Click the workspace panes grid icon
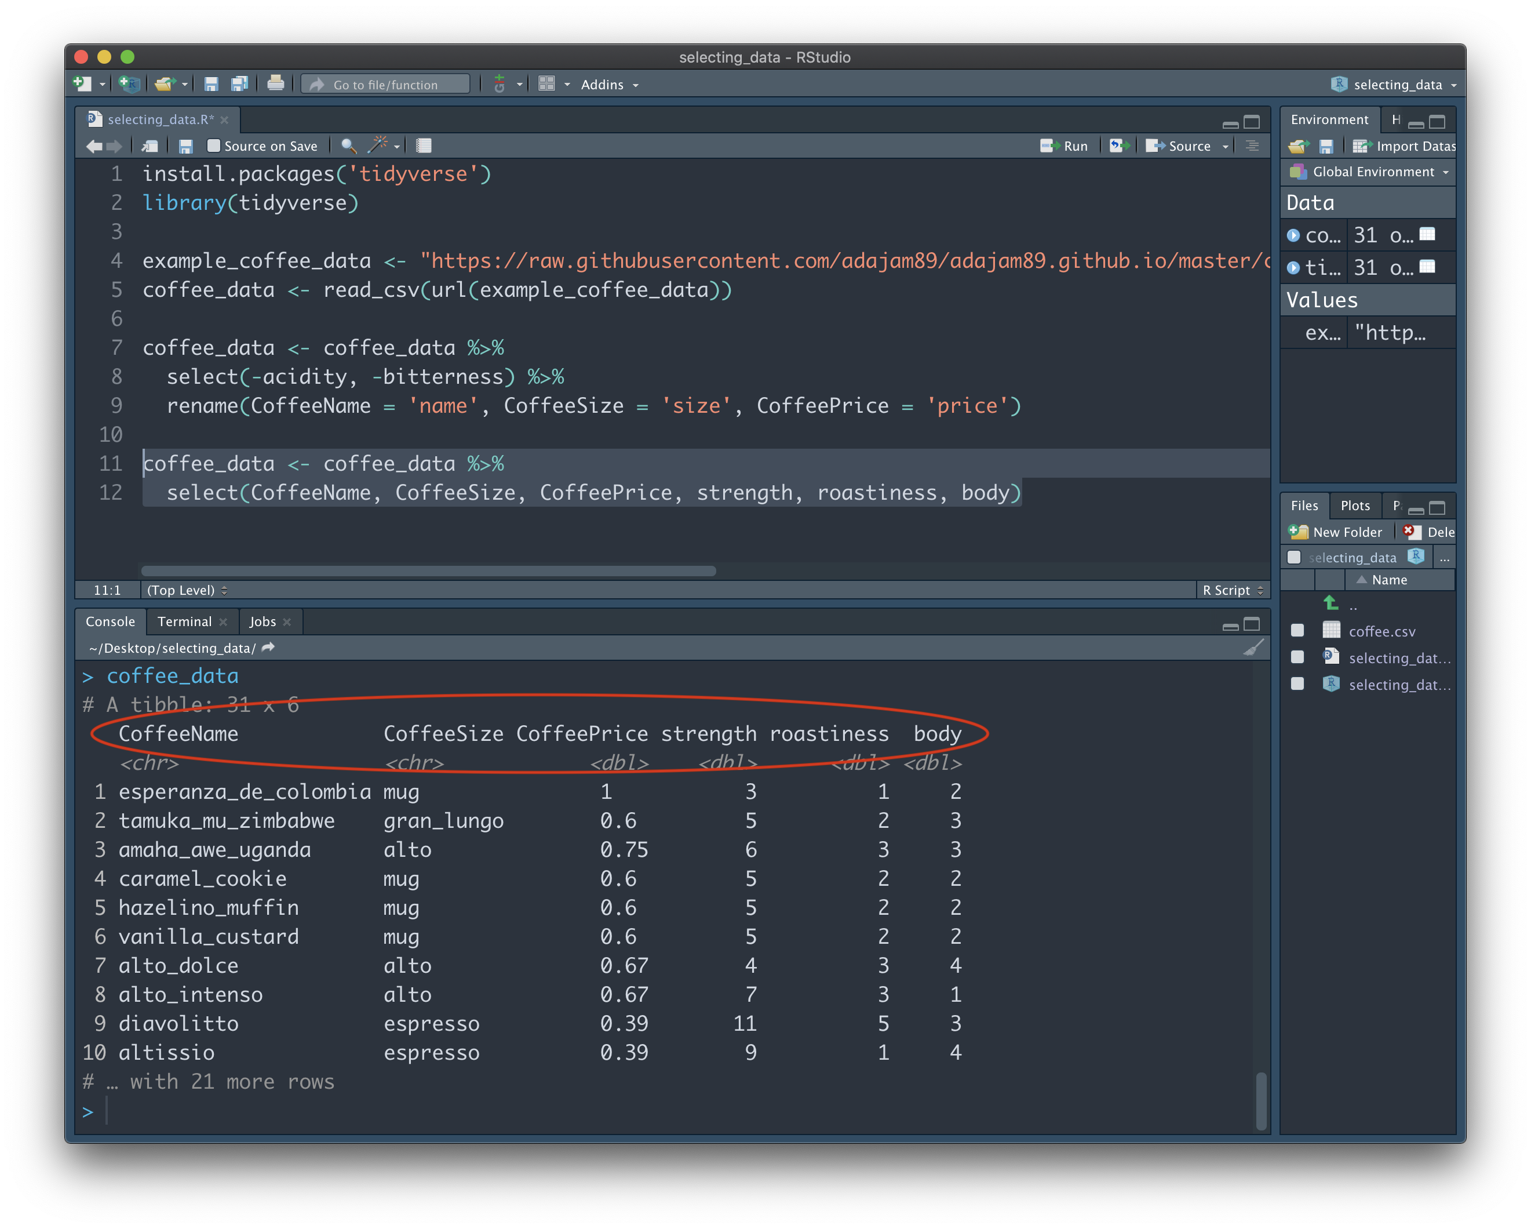 coord(546,84)
